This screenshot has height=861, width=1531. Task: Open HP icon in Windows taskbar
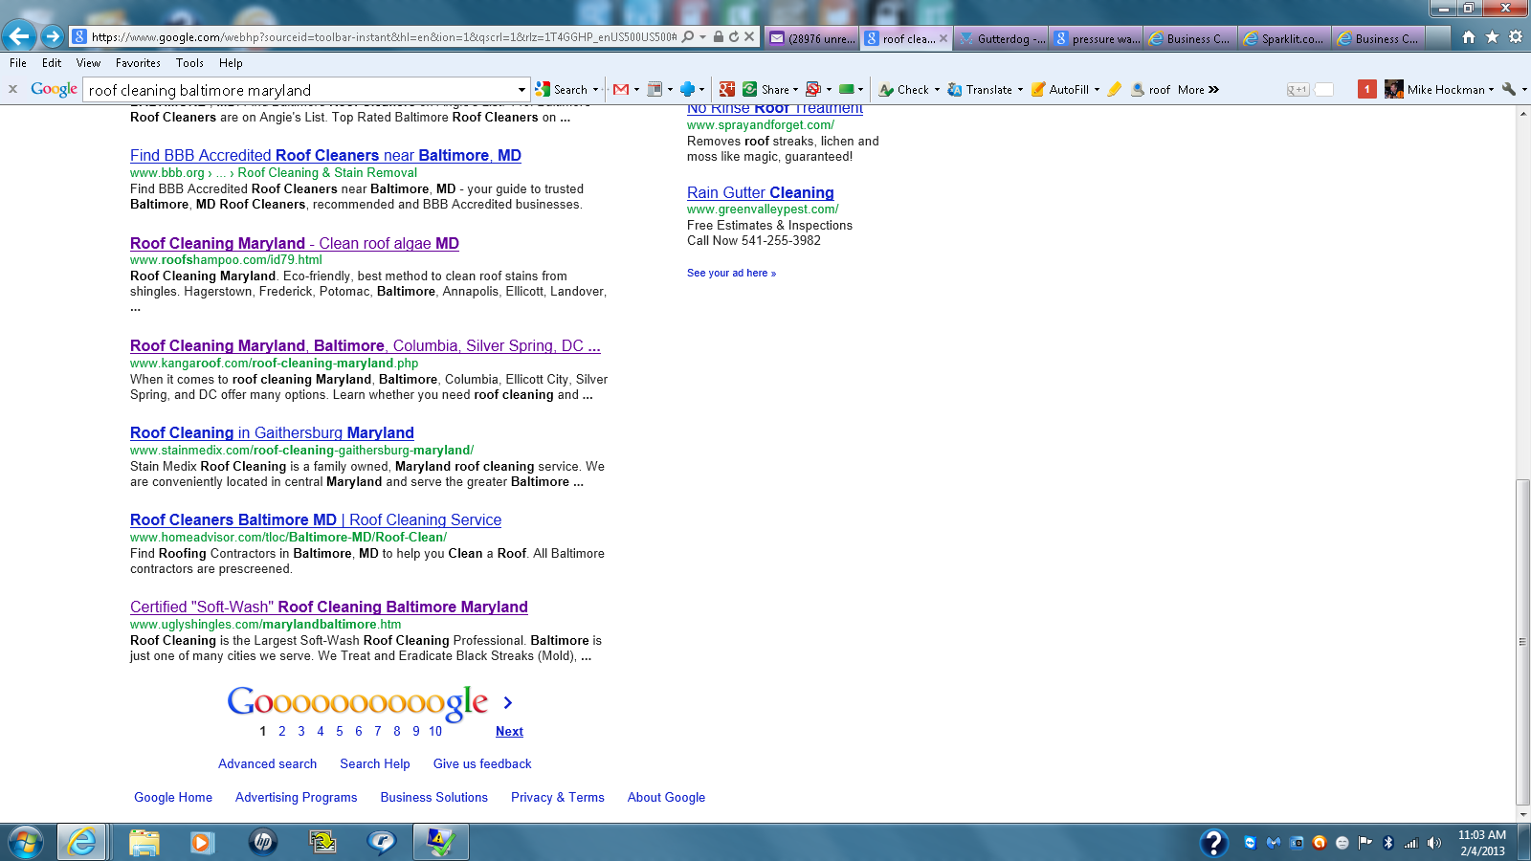click(x=262, y=842)
